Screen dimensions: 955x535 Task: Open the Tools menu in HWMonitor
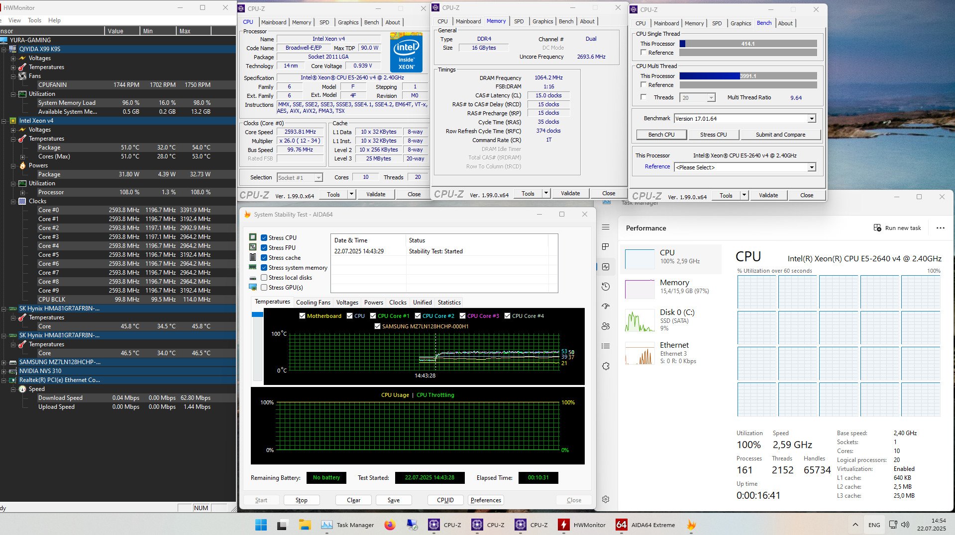pyautogui.click(x=34, y=20)
